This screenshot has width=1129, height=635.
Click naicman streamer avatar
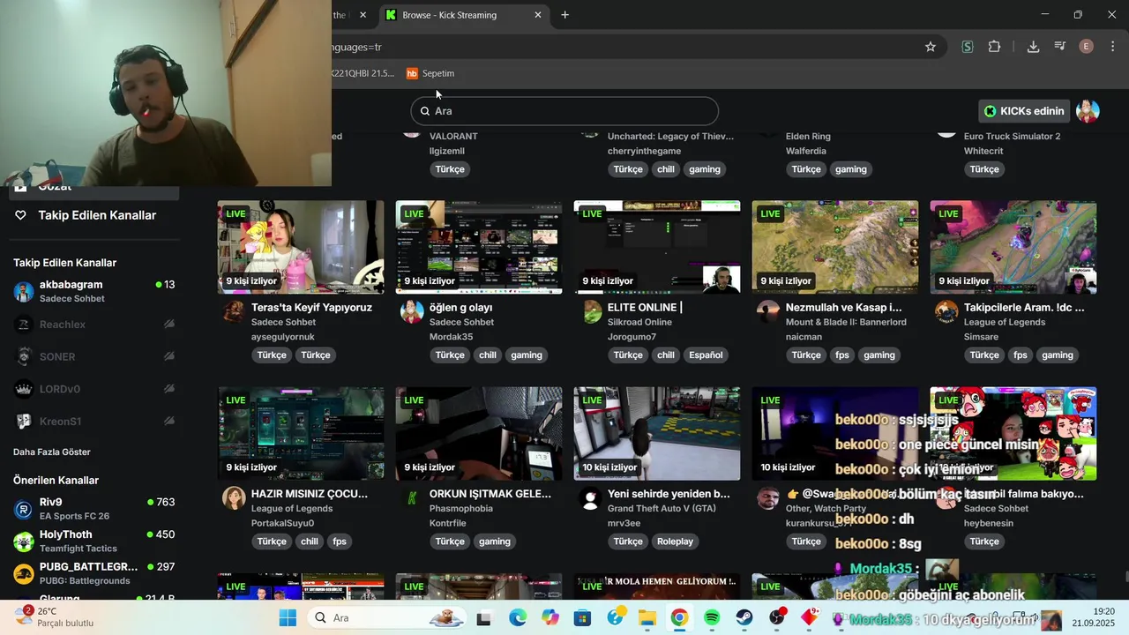(768, 312)
